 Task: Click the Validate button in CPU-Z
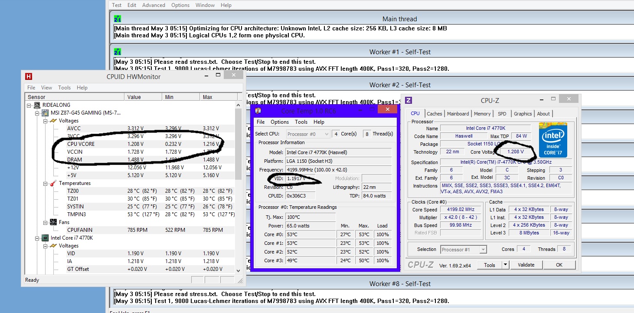526,265
